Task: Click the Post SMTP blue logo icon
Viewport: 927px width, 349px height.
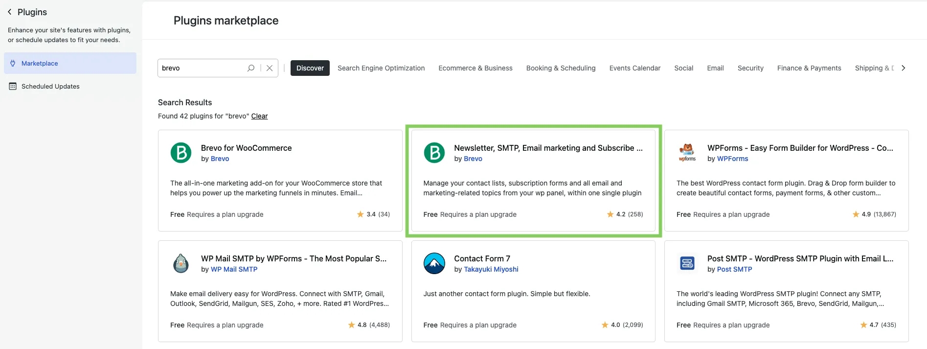Action: tap(687, 263)
